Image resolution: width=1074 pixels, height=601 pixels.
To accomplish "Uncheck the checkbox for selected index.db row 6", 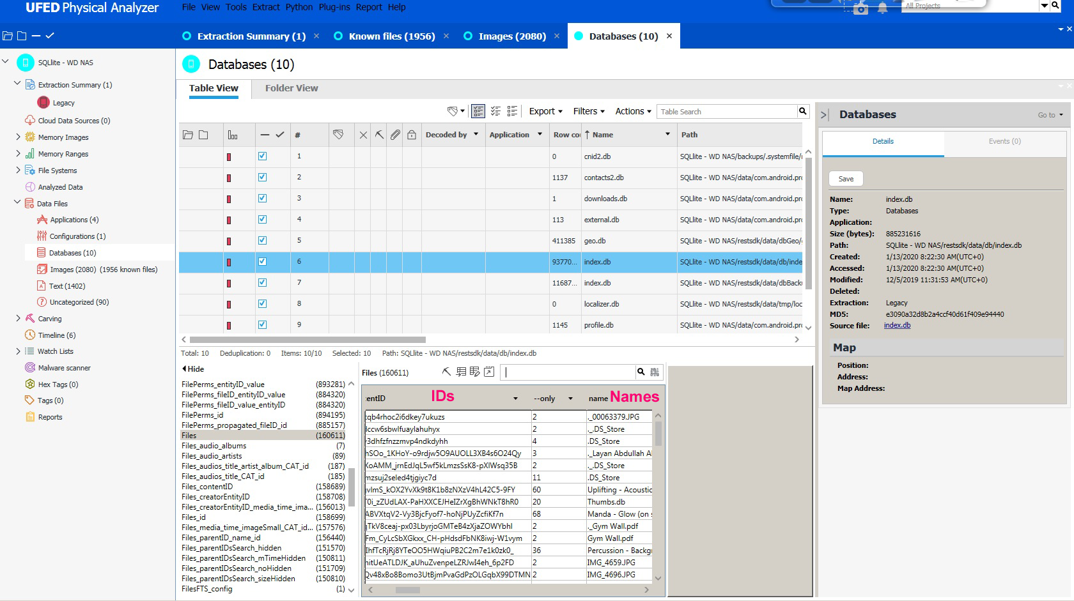I will click(262, 261).
